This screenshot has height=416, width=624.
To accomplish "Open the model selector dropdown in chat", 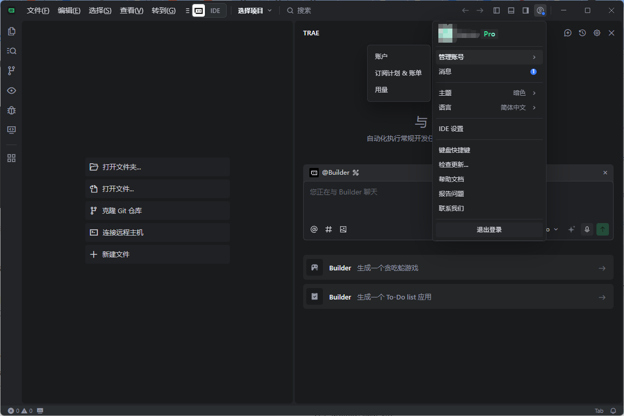I will [552, 229].
